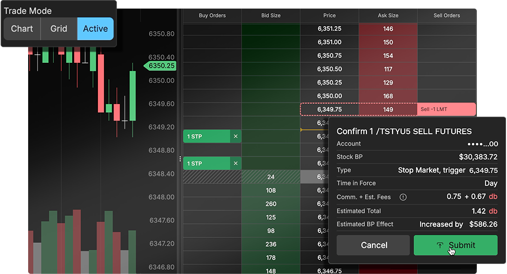The width and height of the screenshot is (507, 274).
Task: Click the Sell Orders column header
Action: point(447,16)
